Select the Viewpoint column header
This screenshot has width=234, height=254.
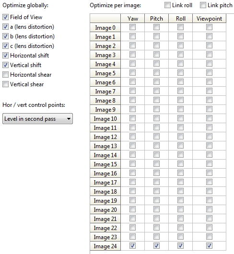[209, 18]
